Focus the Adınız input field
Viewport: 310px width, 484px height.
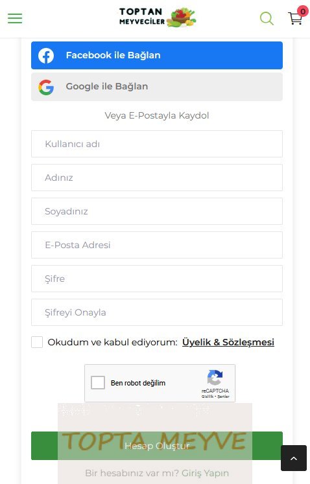pyautogui.click(x=157, y=178)
